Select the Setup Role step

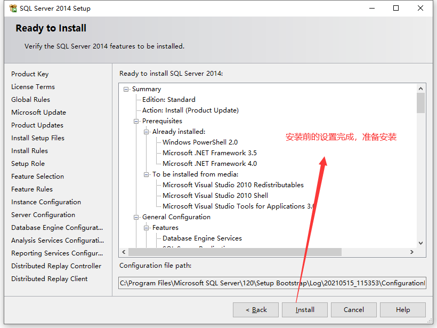coord(28,164)
